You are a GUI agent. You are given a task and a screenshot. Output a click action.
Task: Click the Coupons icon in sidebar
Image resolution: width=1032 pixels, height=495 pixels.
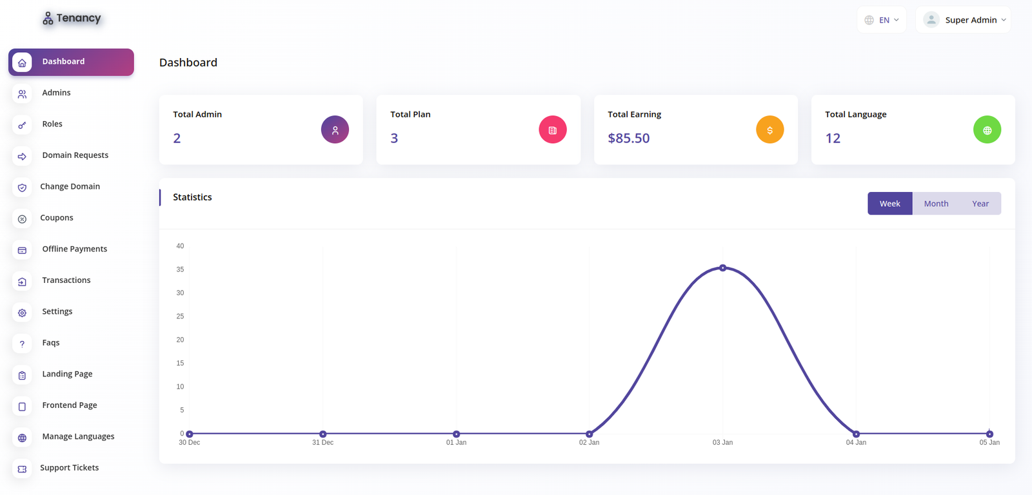click(22, 219)
